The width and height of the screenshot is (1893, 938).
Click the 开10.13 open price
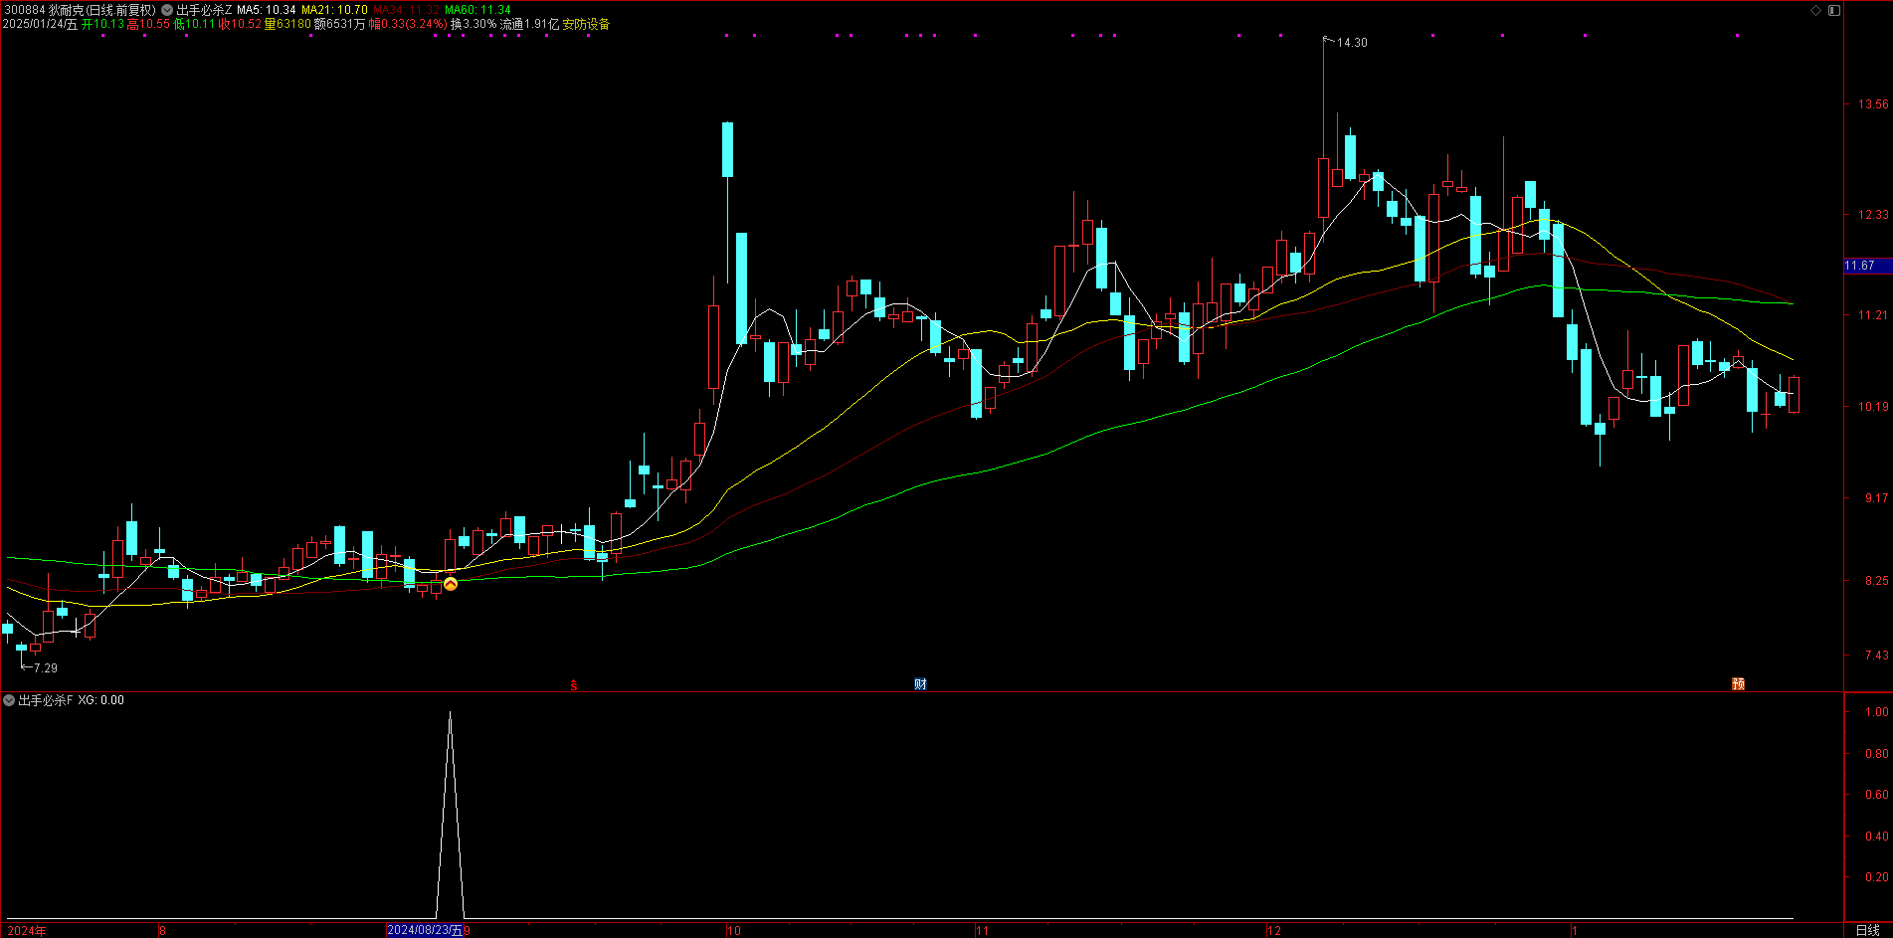pos(102,24)
